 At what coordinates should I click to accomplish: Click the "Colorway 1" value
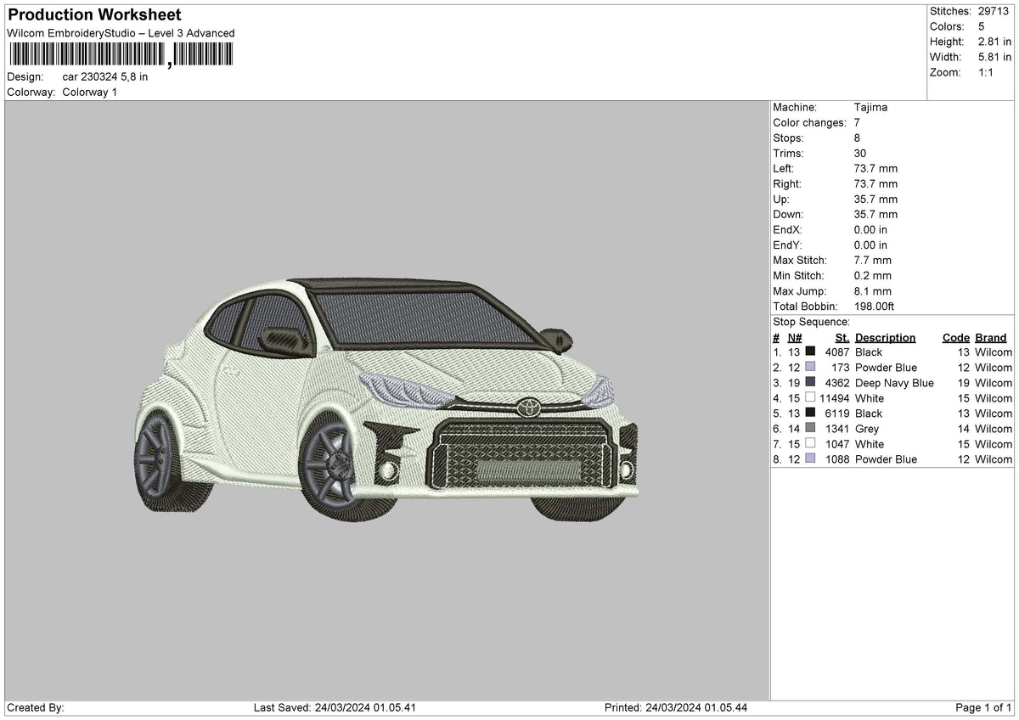point(90,92)
